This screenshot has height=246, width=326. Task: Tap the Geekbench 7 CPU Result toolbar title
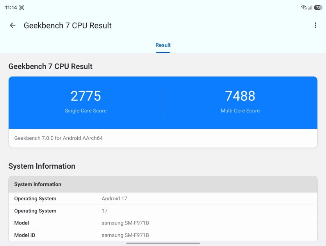click(68, 25)
